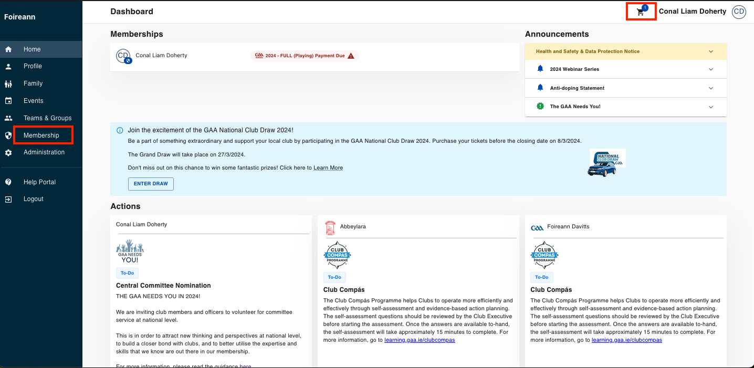
Task: Click the Membership shield icon
Action: pos(8,135)
